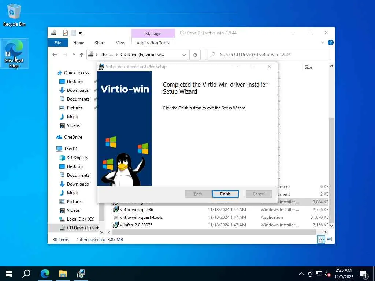Click Finish to exit the Setup Wizard
Image resolution: width=375 pixels, height=281 pixels.
(225, 194)
